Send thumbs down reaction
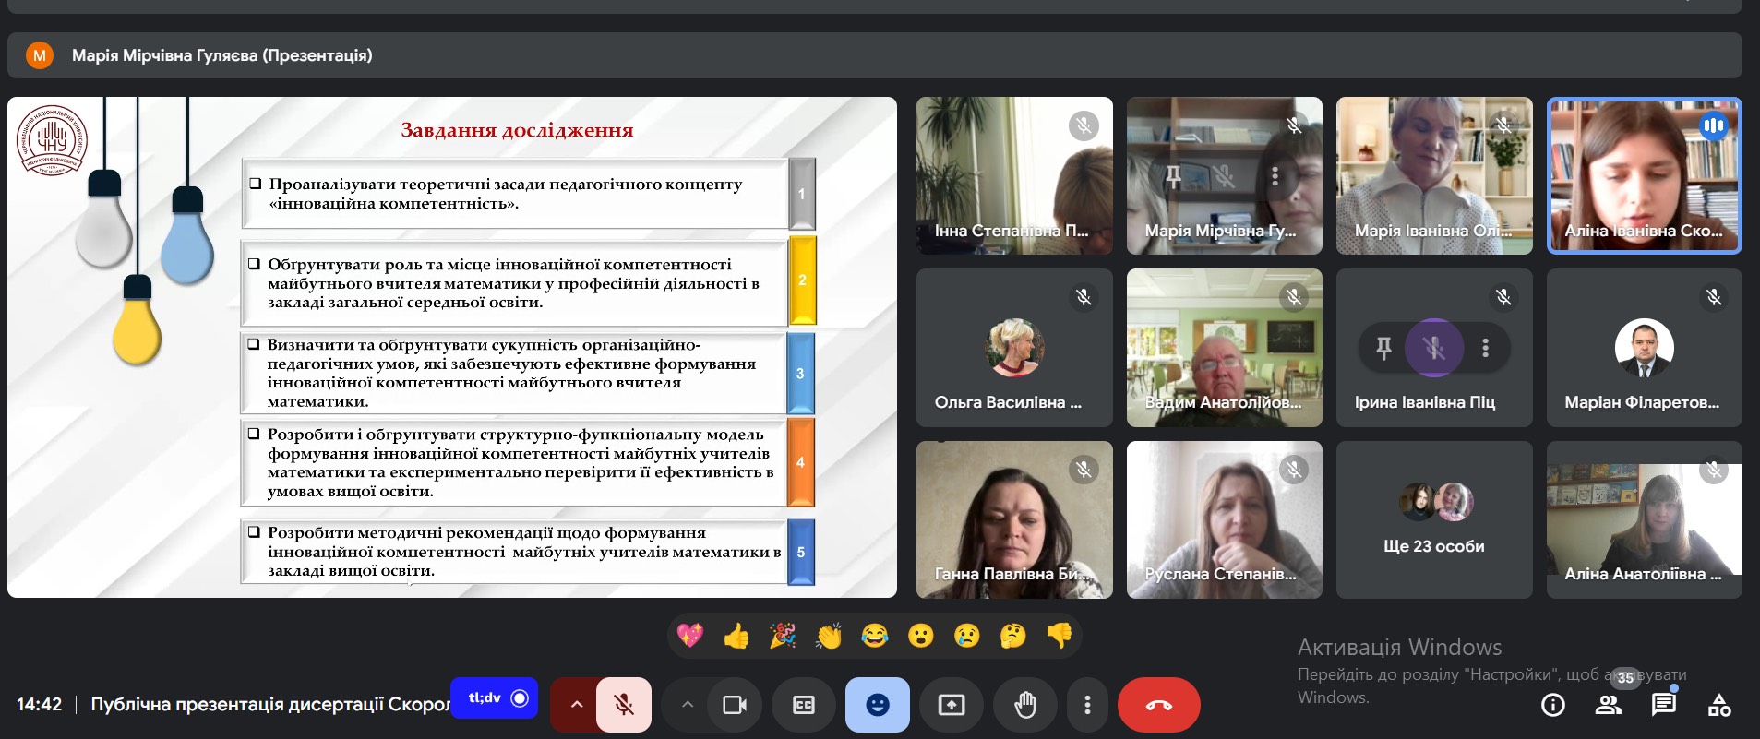 tap(1060, 635)
